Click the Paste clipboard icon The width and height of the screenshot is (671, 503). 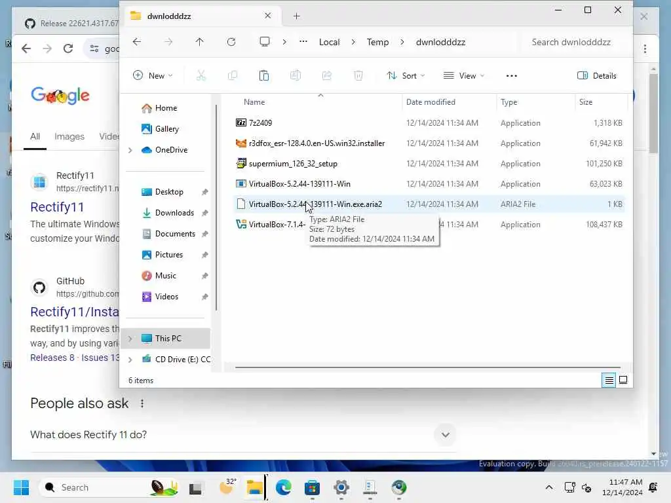[263, 76]
